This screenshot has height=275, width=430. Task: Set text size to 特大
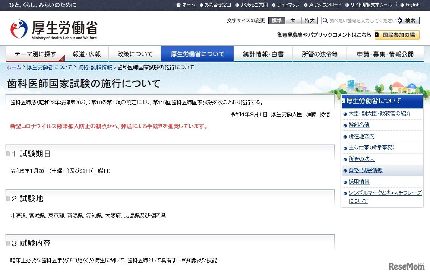309,20
